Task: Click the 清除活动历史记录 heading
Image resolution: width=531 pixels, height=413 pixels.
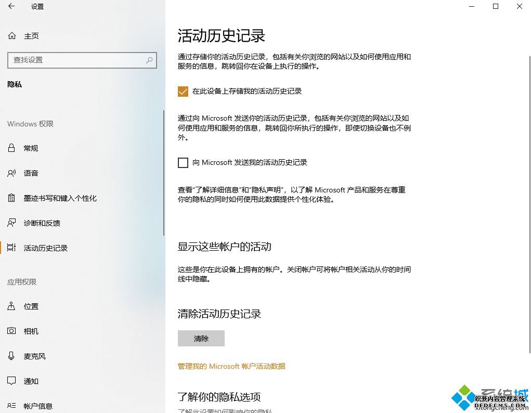Action: (219, 314)
